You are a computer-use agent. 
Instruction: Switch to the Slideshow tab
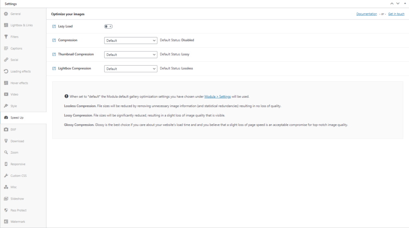coord(17,199)
